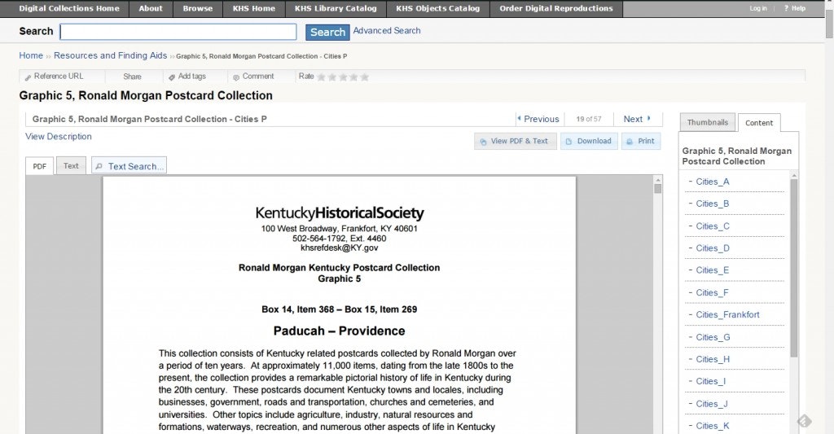834x434 pixels.
Task: Switch to the Thumbnails tab
Action: point(707,122)
